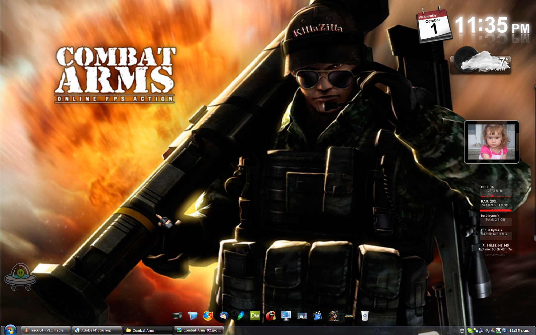Click the "Out: 0 bytes/s" network reading

[491, 230]
